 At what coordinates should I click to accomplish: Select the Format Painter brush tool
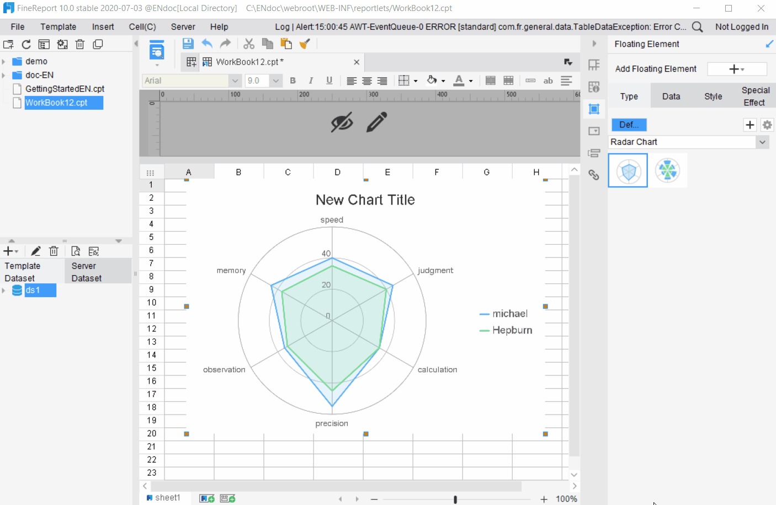point(305,42)
